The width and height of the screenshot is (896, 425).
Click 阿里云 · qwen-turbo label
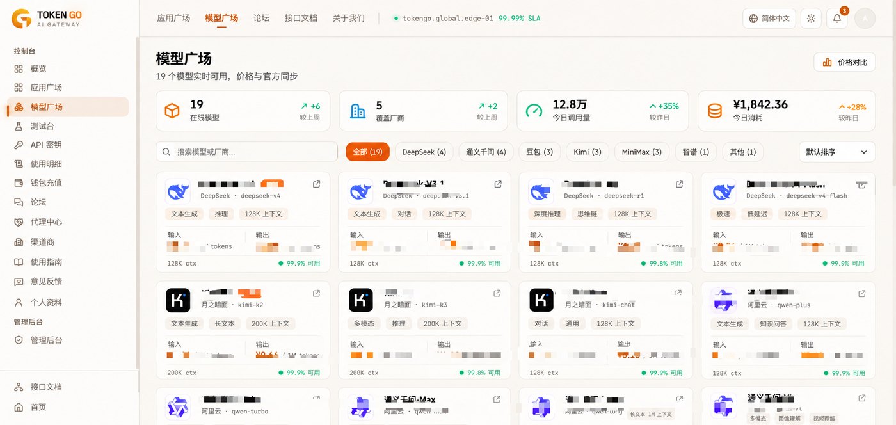[235, 412]
